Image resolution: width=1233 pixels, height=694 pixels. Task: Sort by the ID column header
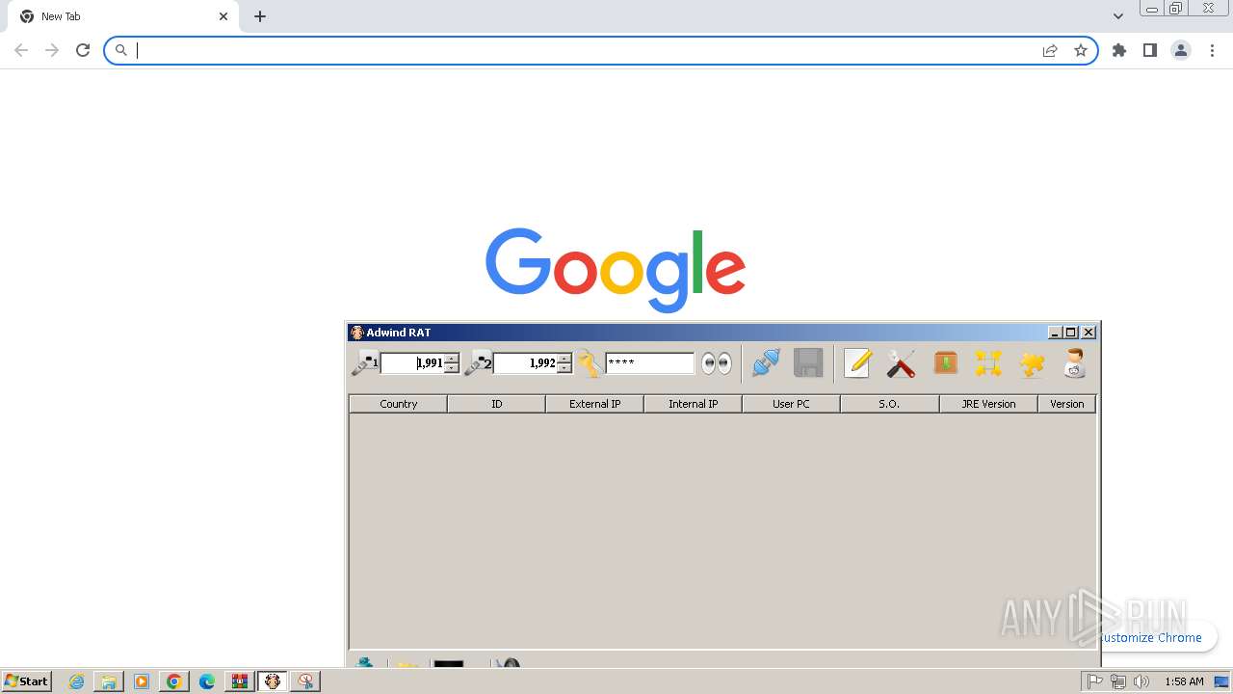496,404
